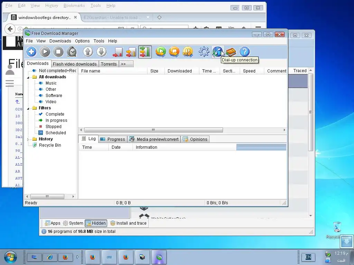Move download up with up-arrow icon
The height and width of the screenshot is (265, 354).
coord(88,52)
